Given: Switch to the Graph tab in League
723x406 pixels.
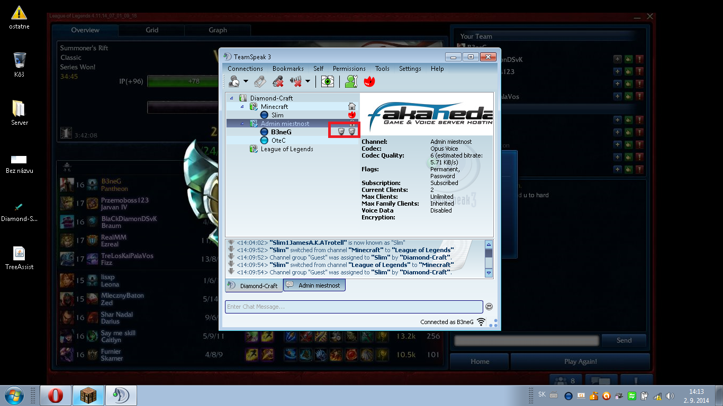Looking at the screenshot, I should 218,30.
